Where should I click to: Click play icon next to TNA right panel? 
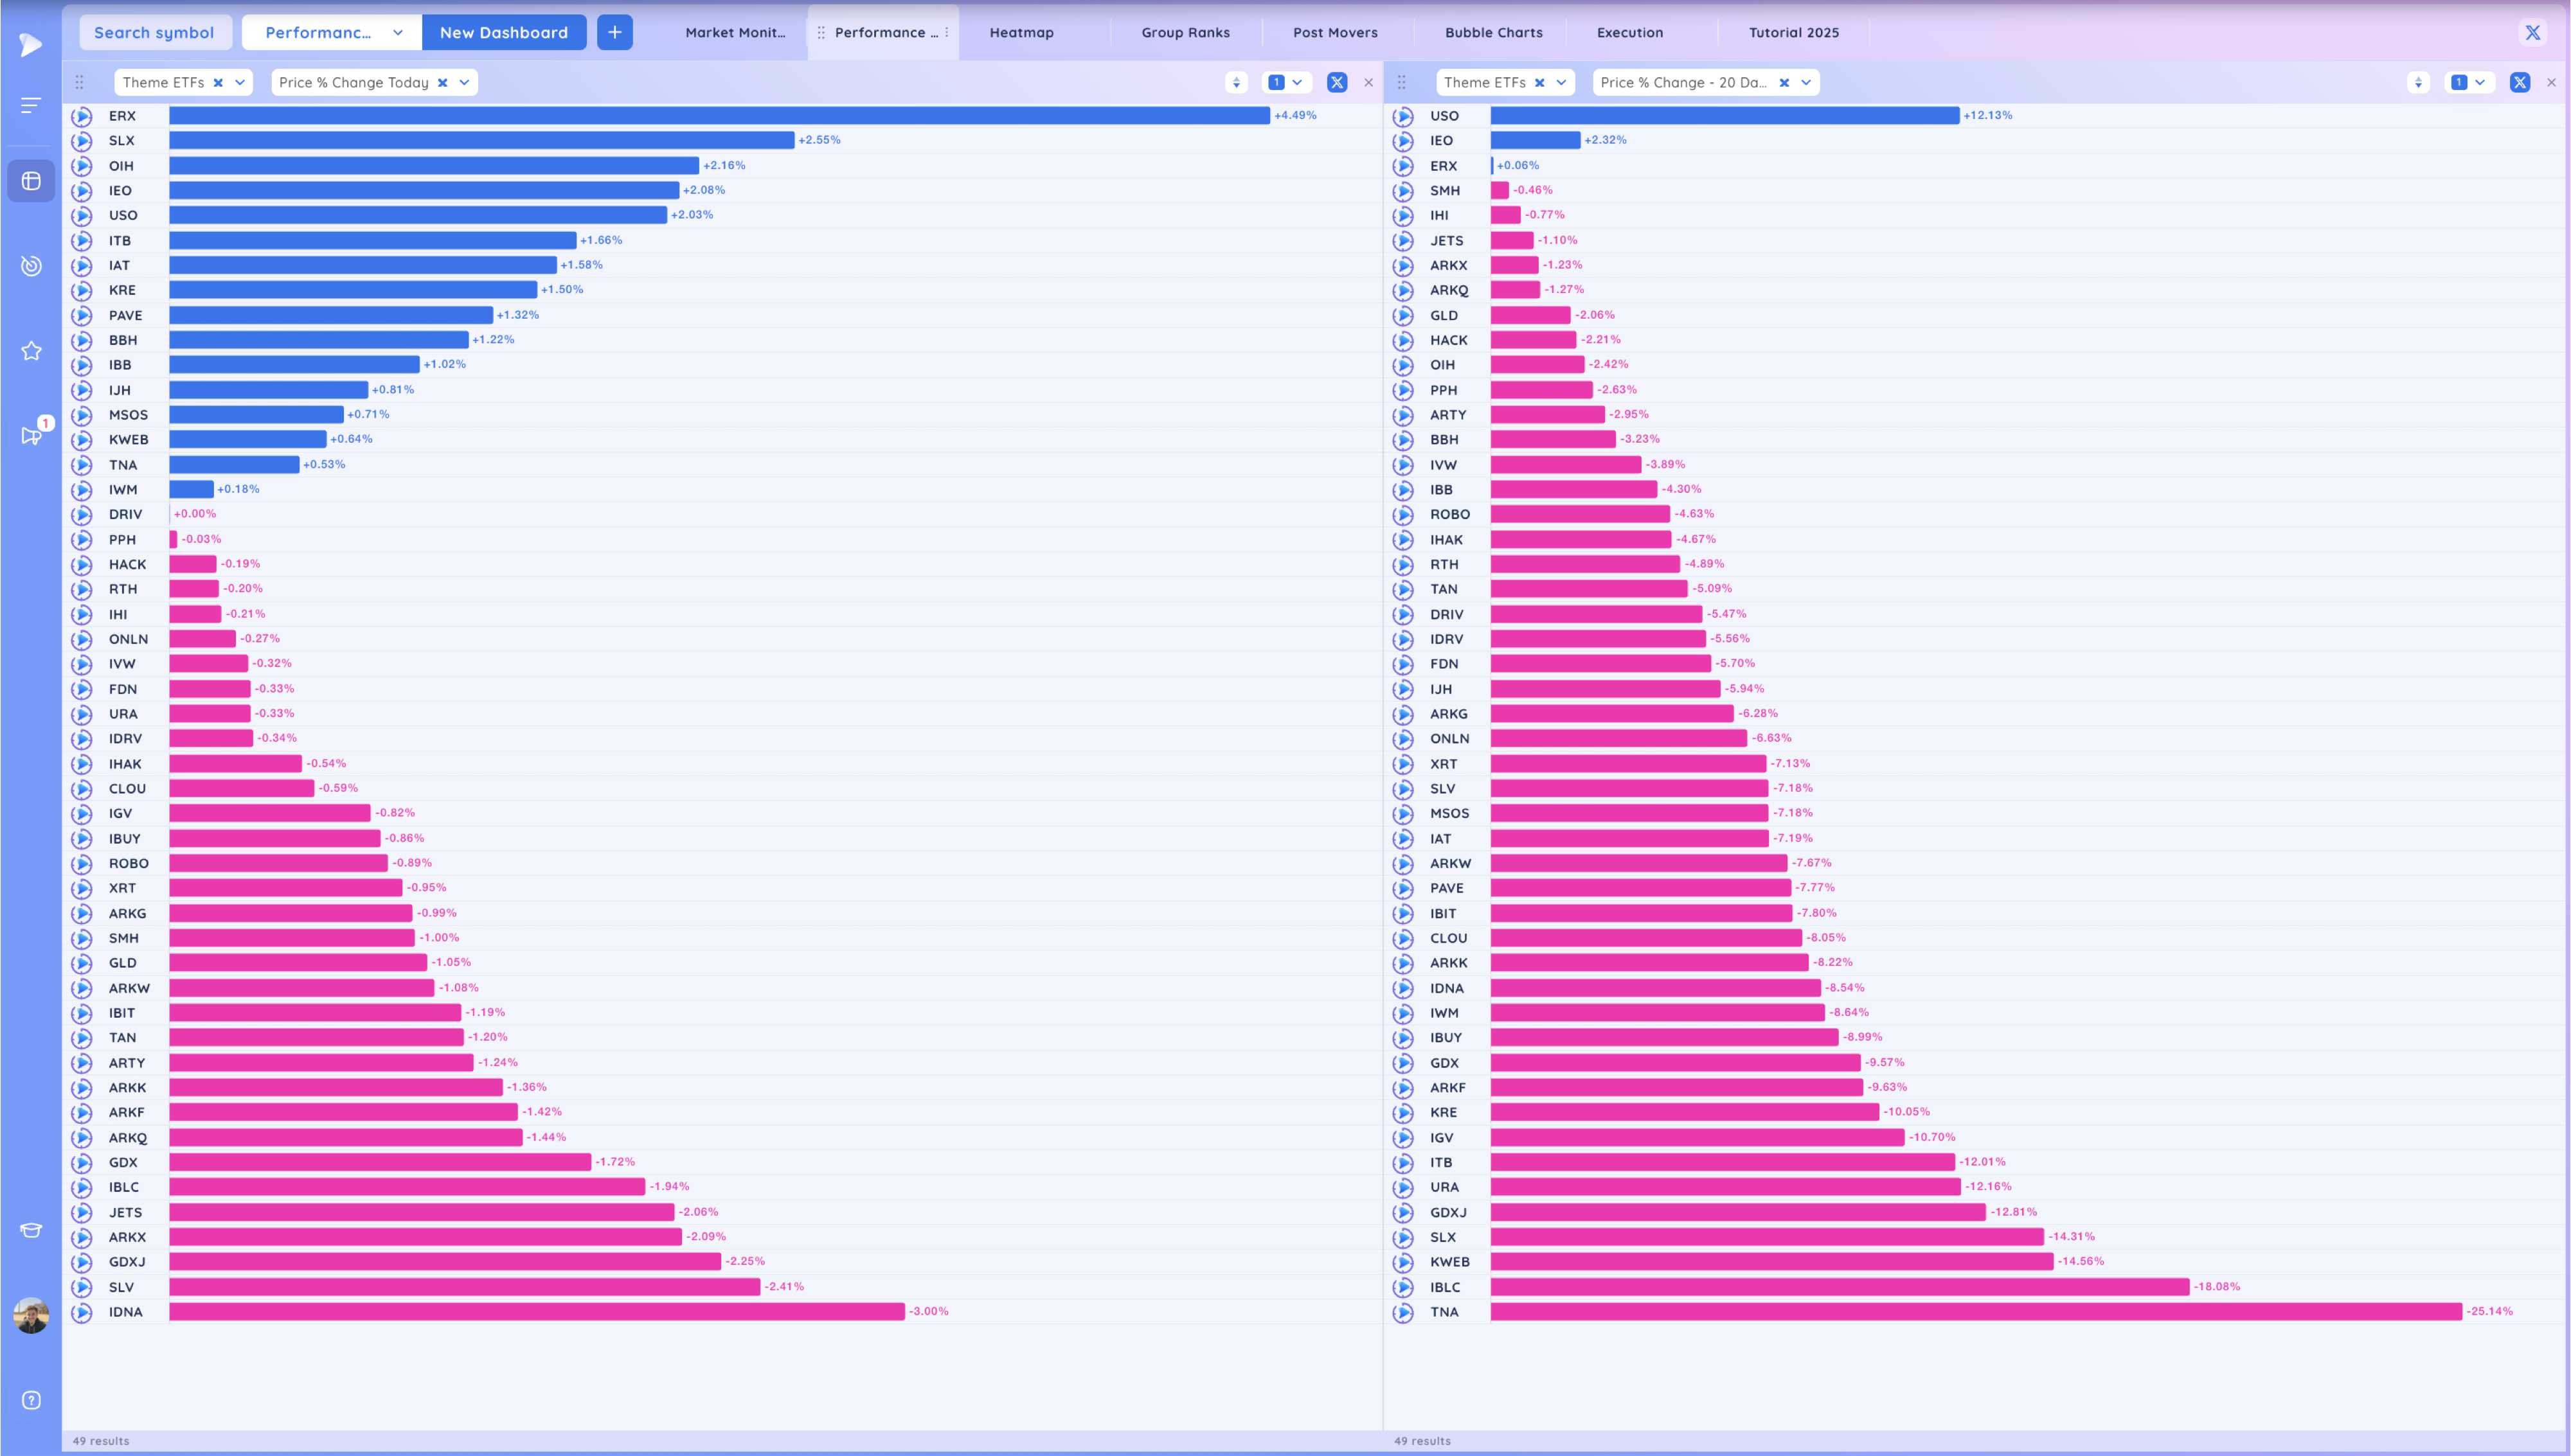[1403, 1312]
